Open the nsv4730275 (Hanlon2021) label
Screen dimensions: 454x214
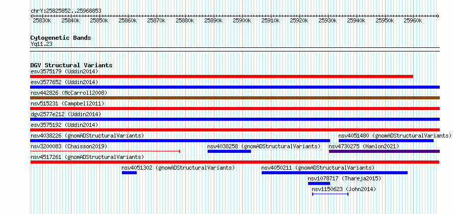(364, 146)
